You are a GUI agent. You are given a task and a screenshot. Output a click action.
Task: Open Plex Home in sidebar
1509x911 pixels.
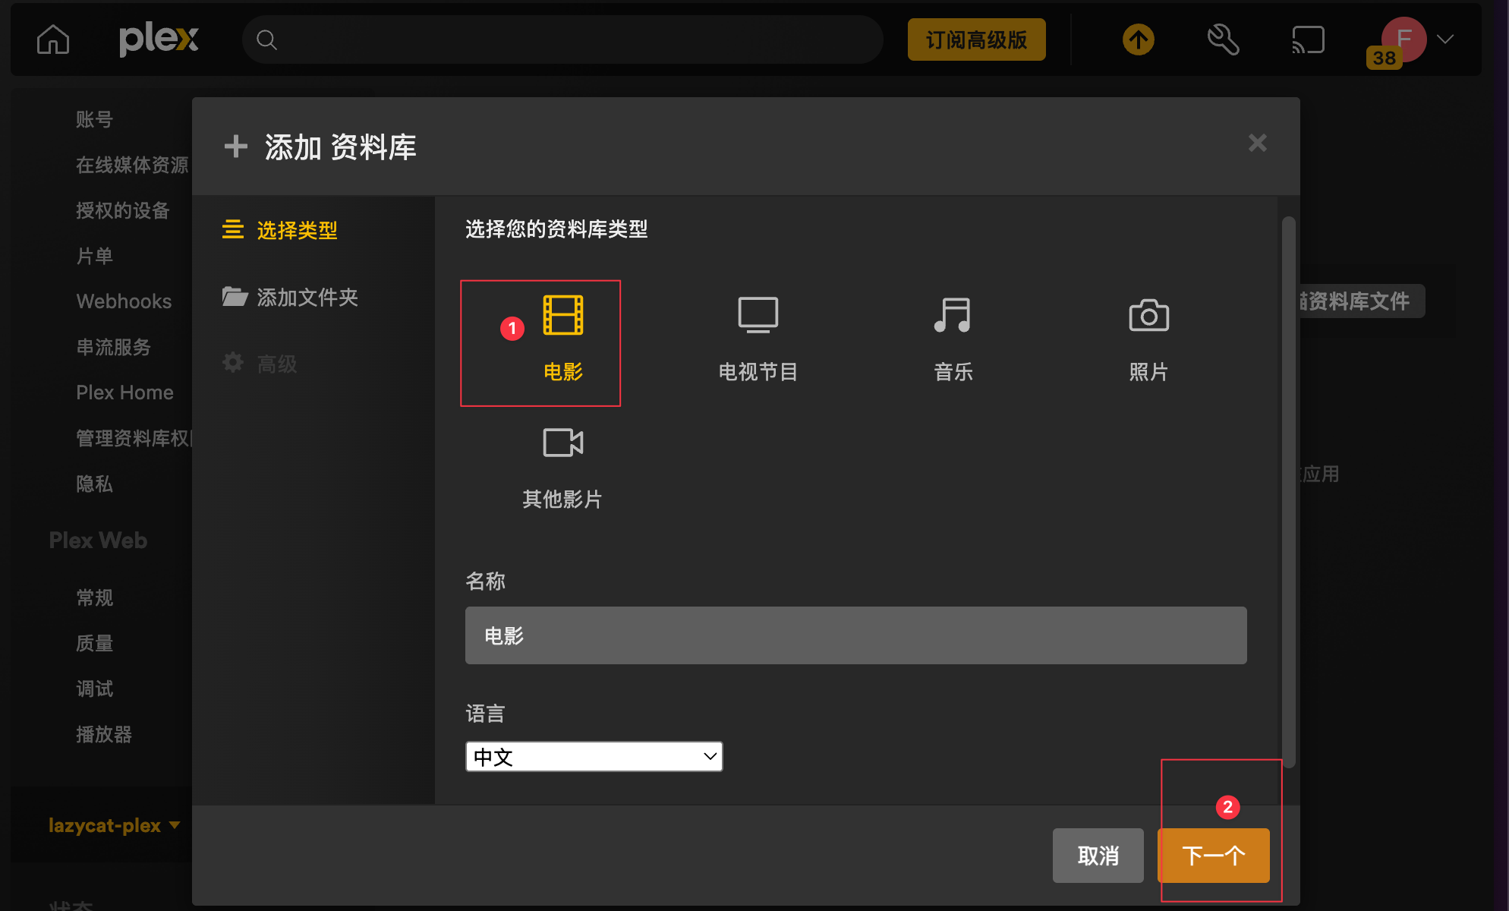pyautogui.click(x=124, y=392)
